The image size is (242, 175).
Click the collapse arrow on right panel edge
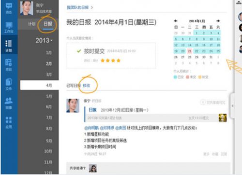pyautogui.click(x=232, y=106)
